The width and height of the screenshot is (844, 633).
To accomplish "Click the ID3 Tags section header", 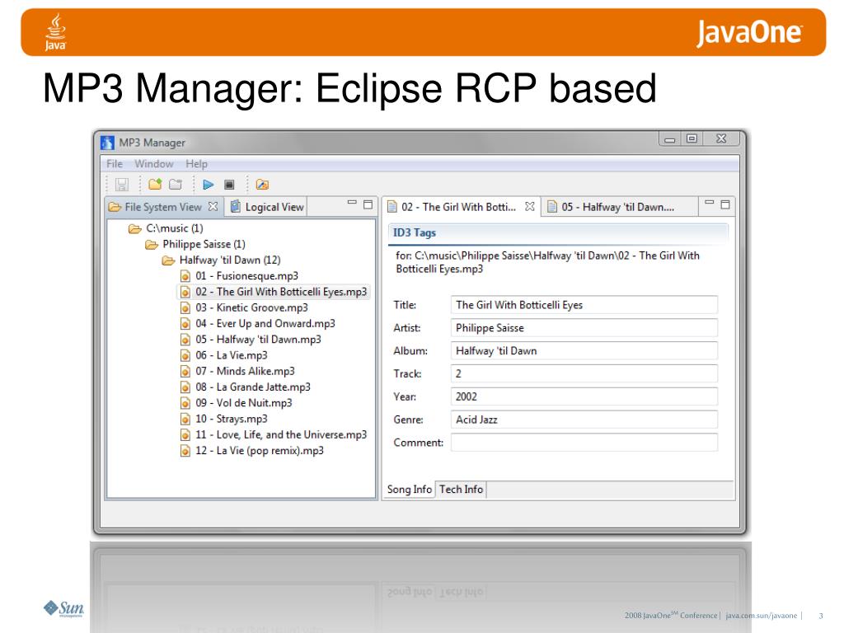I will 558,233.
